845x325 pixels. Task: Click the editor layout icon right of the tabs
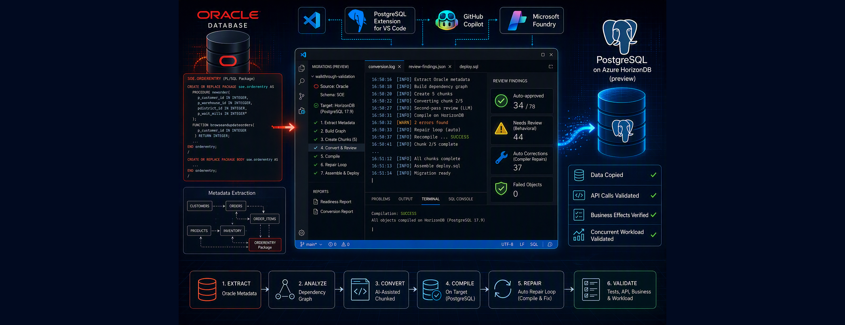click(x=551, y=67)
